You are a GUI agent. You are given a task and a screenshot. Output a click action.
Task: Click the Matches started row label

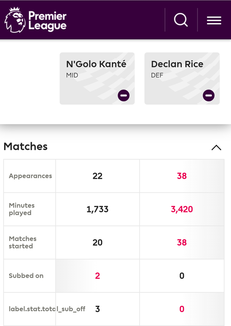pyautogui.click(x=22, y=242)
